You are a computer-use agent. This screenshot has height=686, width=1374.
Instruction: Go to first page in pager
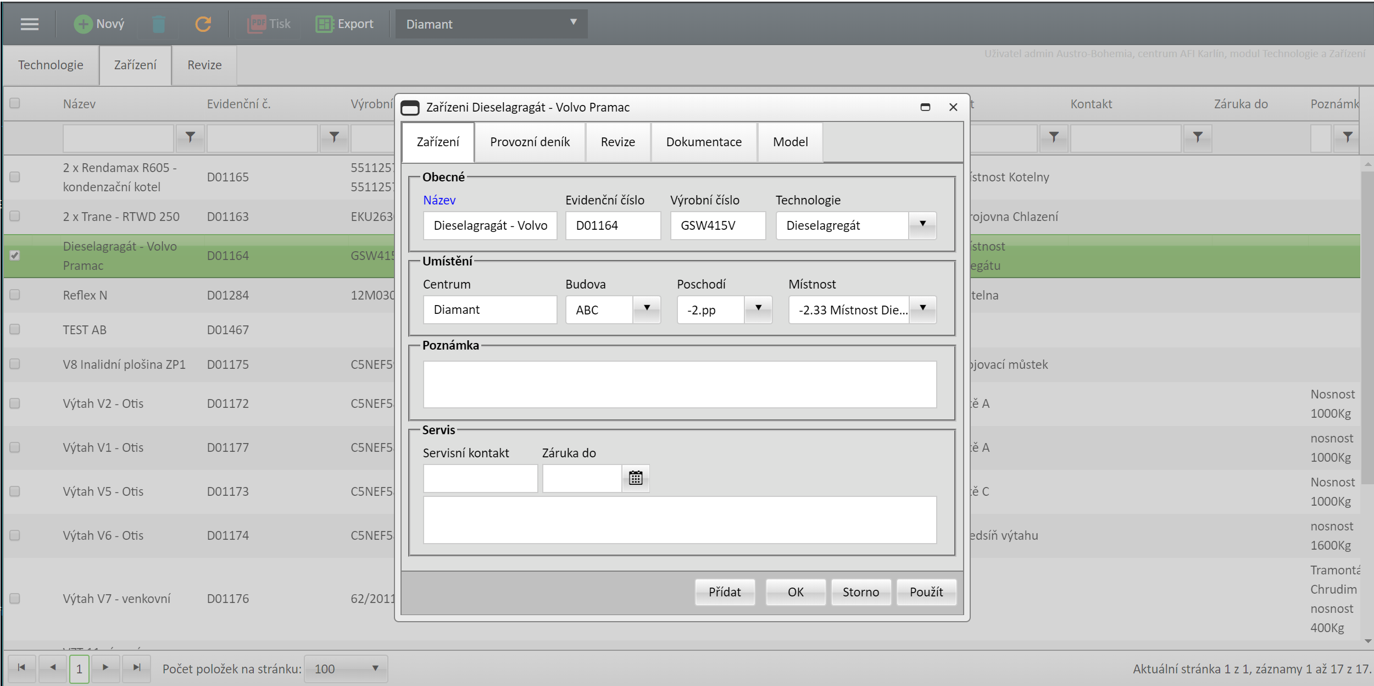tap(21, 668)
